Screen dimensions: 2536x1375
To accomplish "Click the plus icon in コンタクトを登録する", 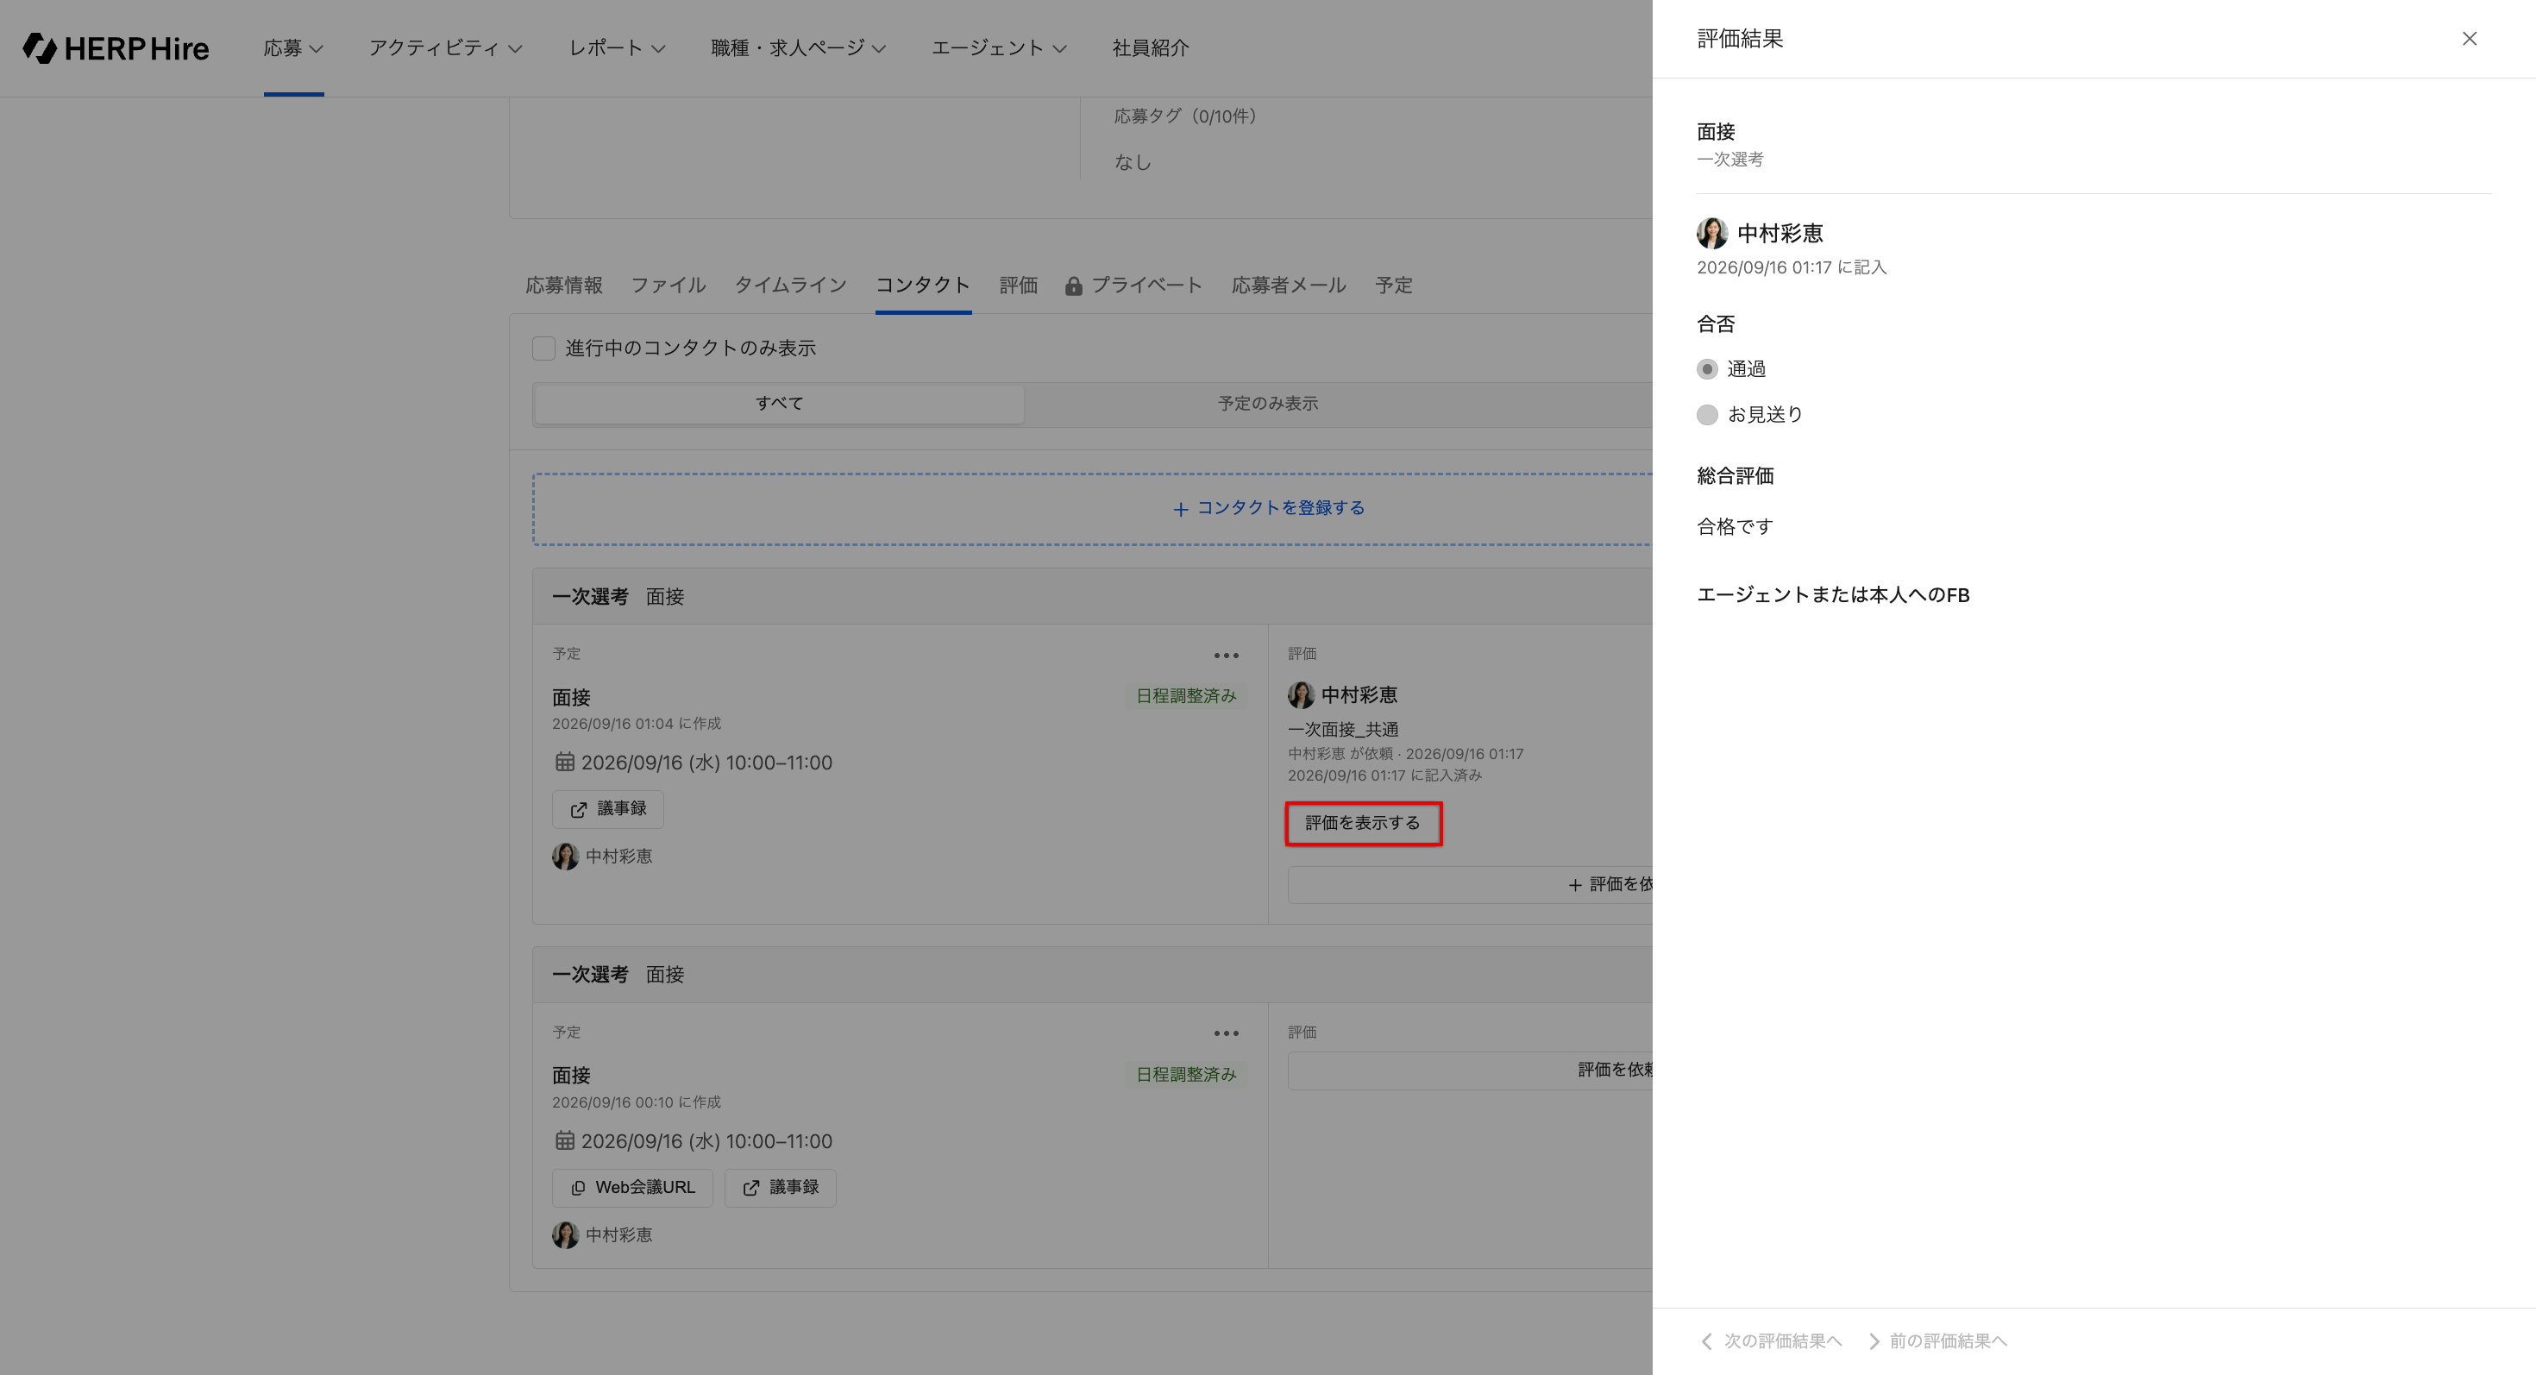I will point(1180,509).
